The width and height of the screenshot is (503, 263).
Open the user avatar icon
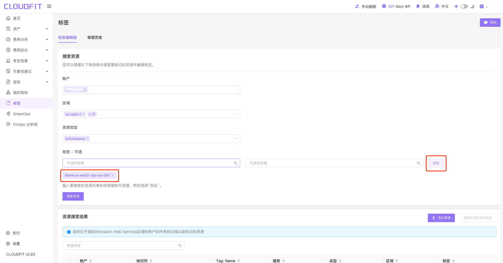pos(481,6)
